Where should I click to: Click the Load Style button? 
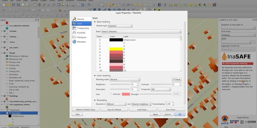click(143, 110)
